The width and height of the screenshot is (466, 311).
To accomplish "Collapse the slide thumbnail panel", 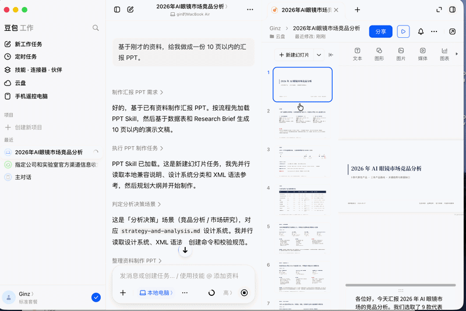I will [331, 55].
